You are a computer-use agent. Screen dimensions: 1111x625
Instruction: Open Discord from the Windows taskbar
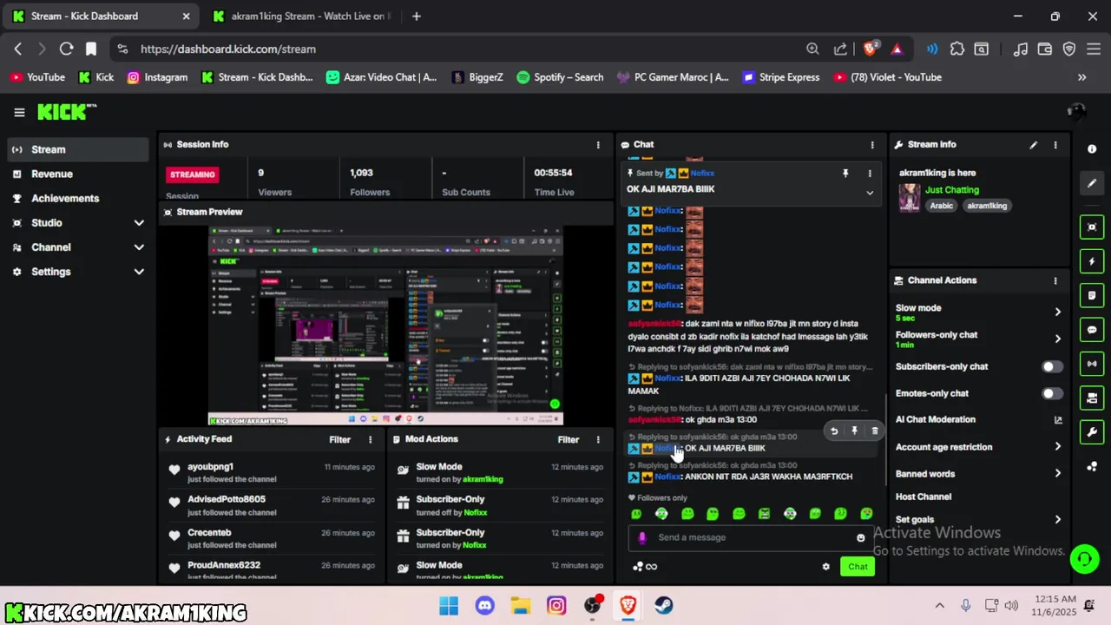pos(484,606)
